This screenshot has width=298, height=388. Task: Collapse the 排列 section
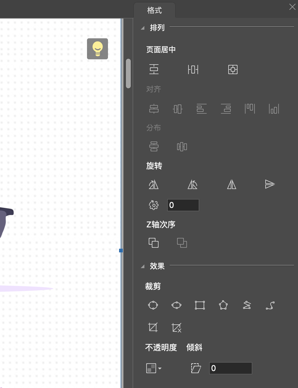143,28
